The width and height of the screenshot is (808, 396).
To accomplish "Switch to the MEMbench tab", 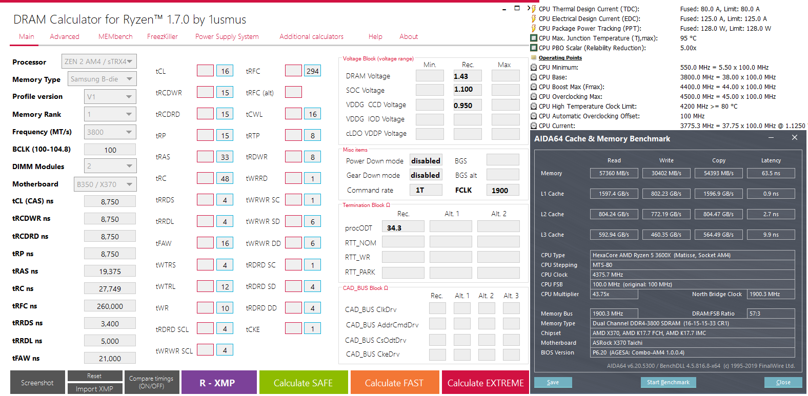I will coord(115,36).
